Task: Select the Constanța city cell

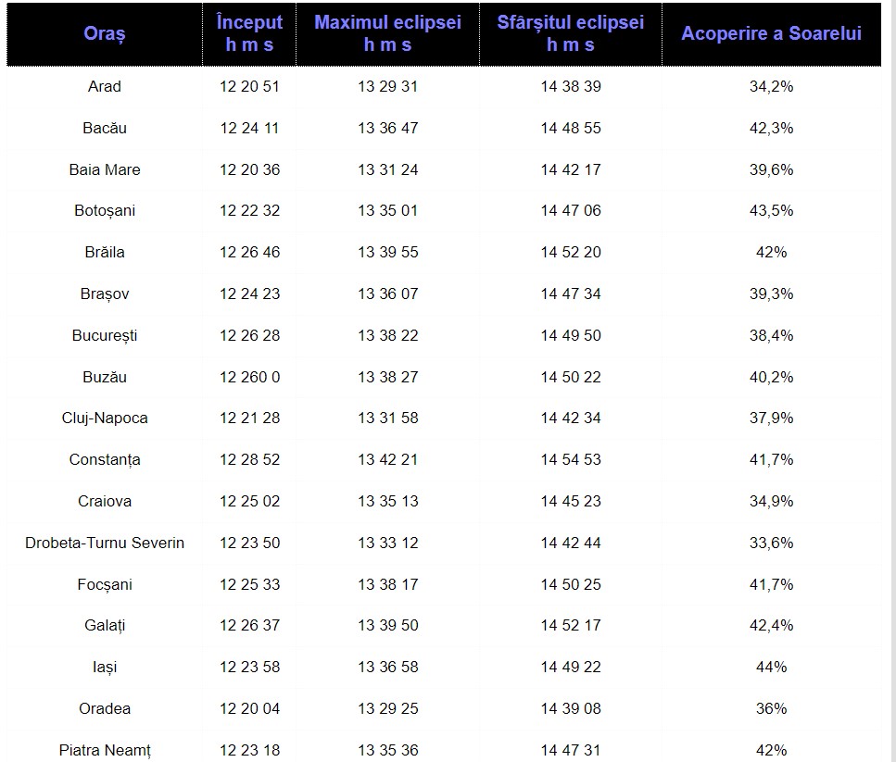Action: point(105,460)
